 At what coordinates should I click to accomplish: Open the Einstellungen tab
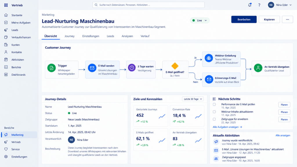click(x=90, y=36)
